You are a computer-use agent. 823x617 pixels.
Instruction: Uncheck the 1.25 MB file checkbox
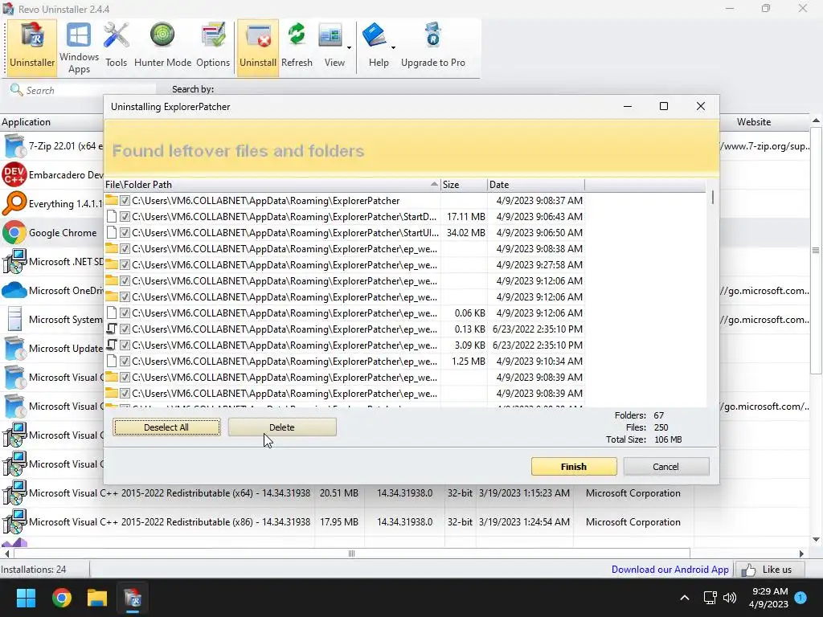point(125,362)
